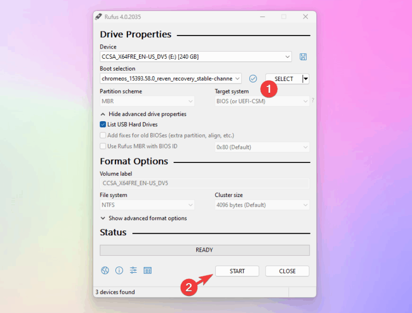
Task: Collapse Hide advanced drive properties
Action: [x=144, y=114]
